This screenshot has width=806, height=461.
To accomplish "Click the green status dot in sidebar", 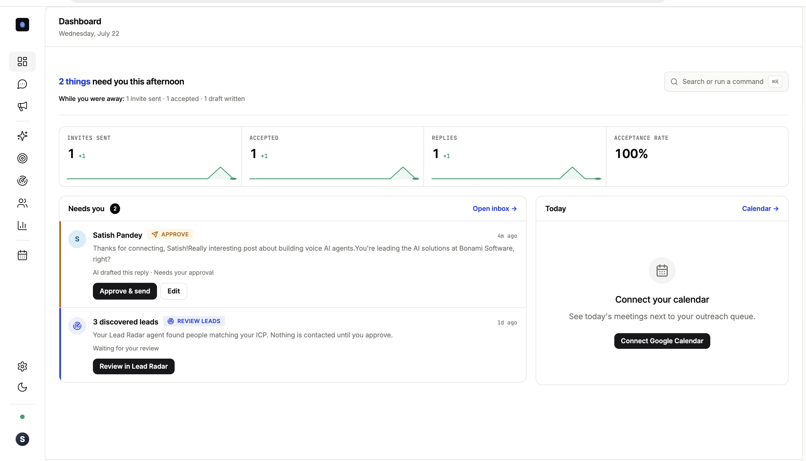I will pyautogui.click(x=22, y=417).
